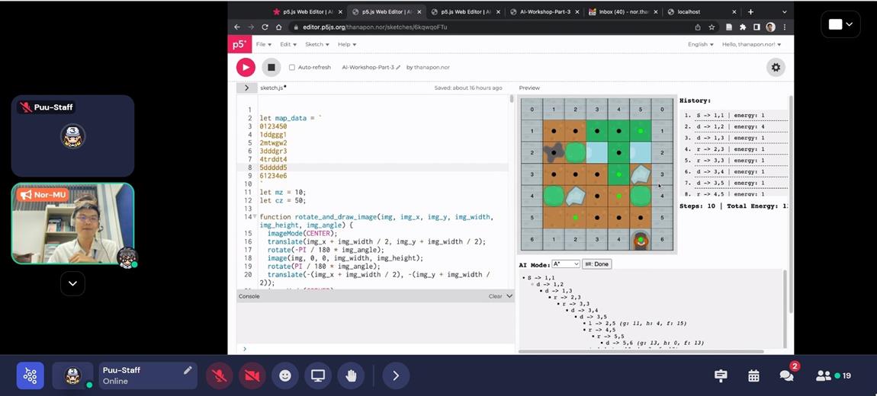The height and width of the screenshot is (396, 877).
Task: Open the Sketch menu
Action: 316,44
